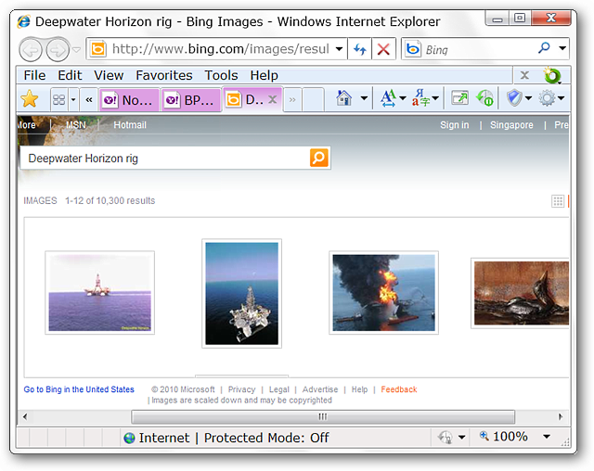Open the 100% zoom level dropdown

pos(547,437)
